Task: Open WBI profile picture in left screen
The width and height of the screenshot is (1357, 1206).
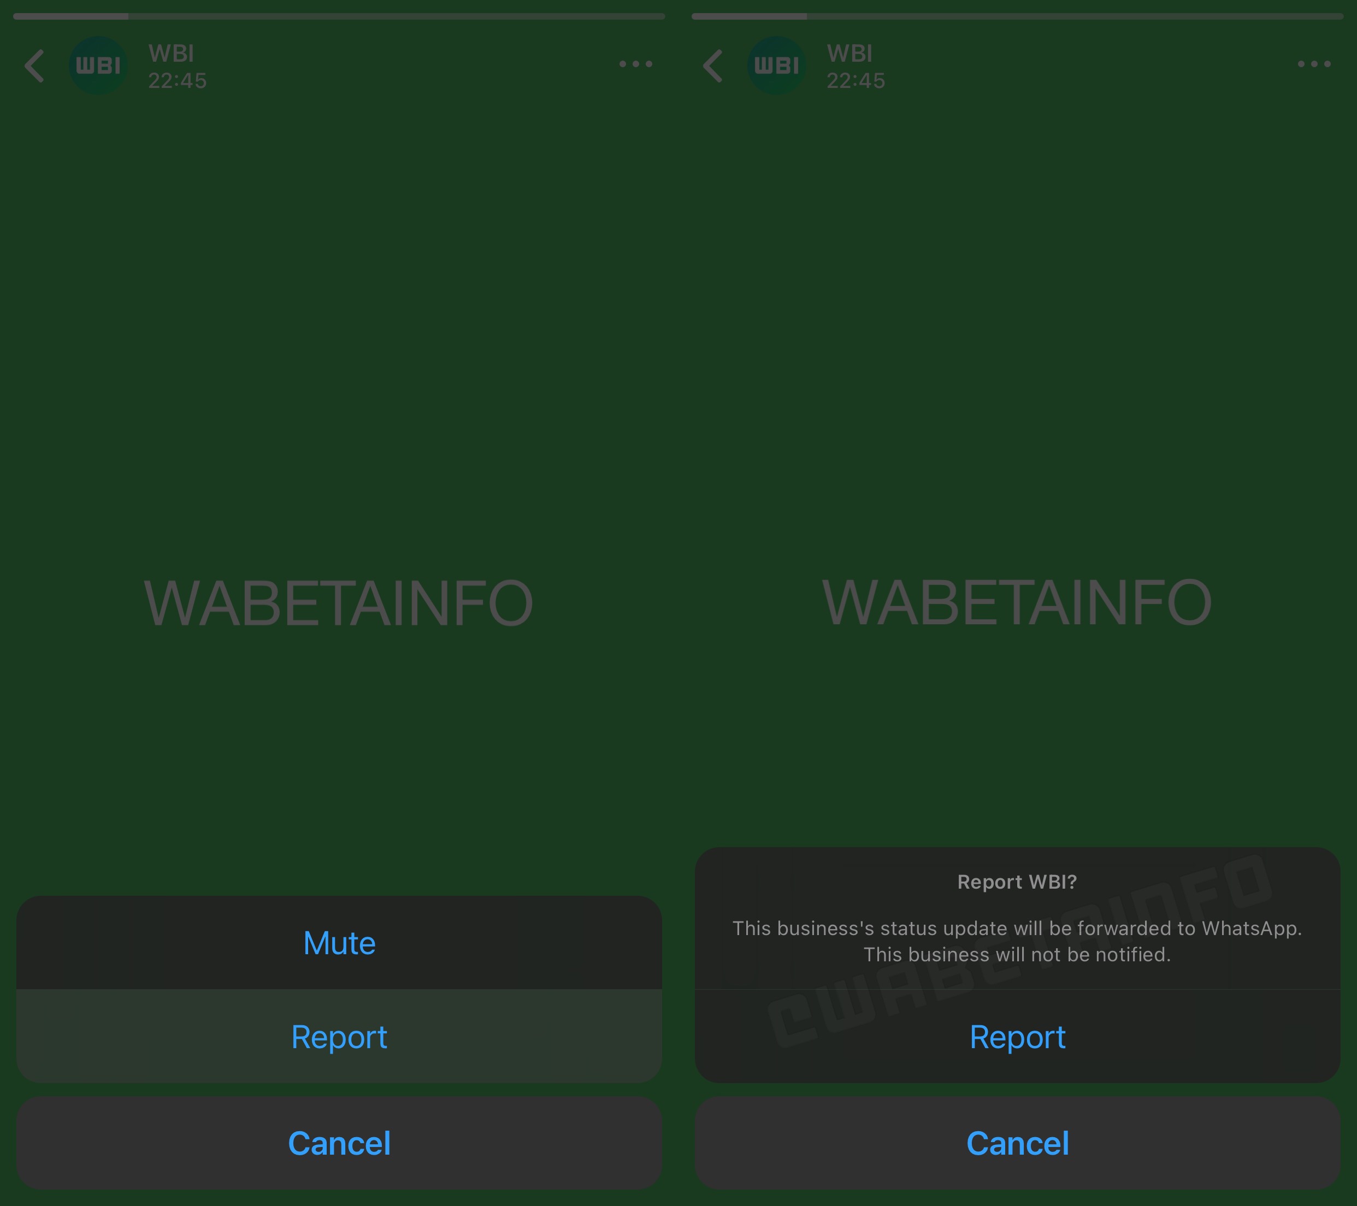Action: click(98, 65)
